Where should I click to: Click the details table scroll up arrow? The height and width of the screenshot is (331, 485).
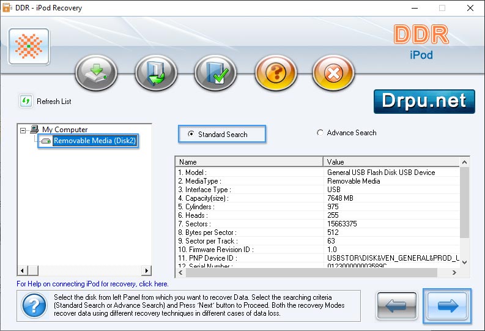[x=464, y=162]
